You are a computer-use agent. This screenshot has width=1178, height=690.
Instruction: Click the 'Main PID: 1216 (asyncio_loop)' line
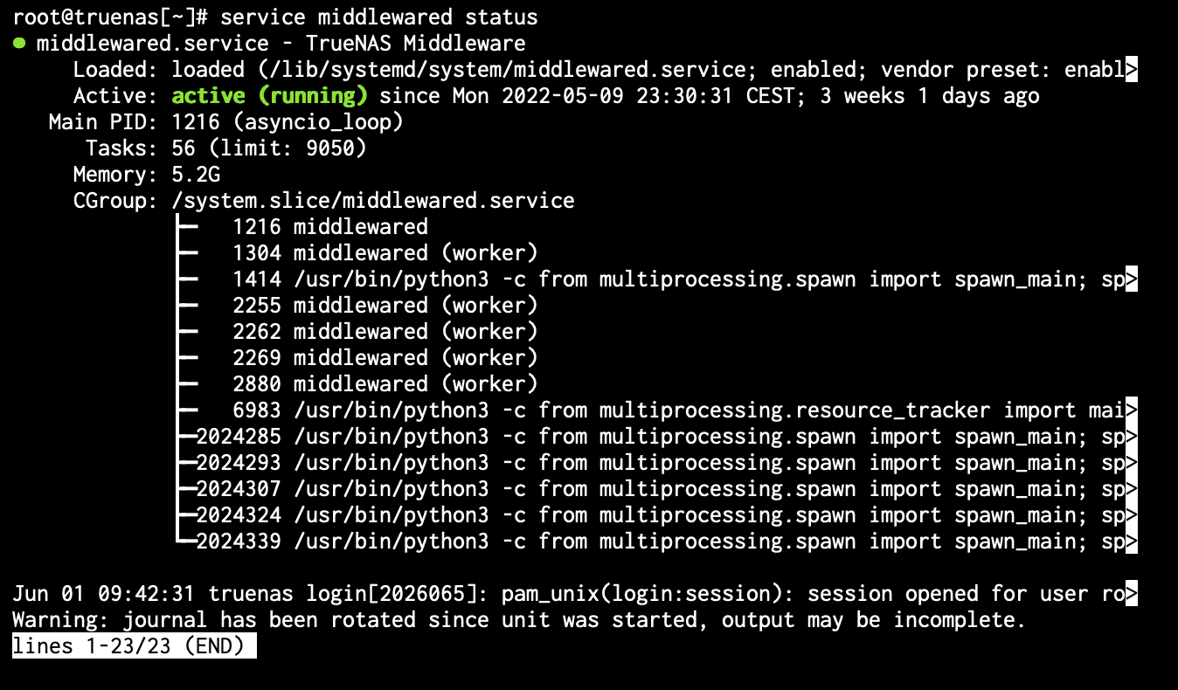[226, 122]
